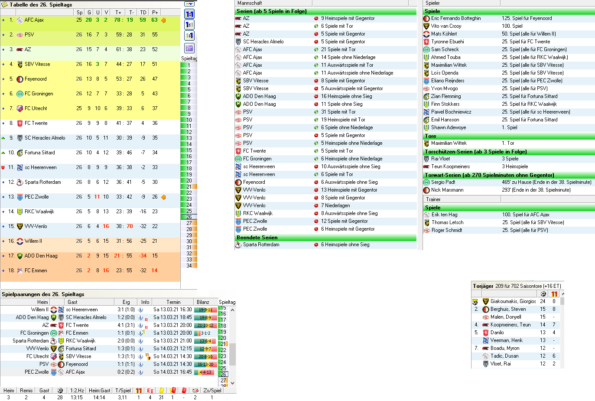Click Eric Fernando Botteghin in Spieler list
The height and width of the screenshot is (401, 595).
click(x=456, y=18)
